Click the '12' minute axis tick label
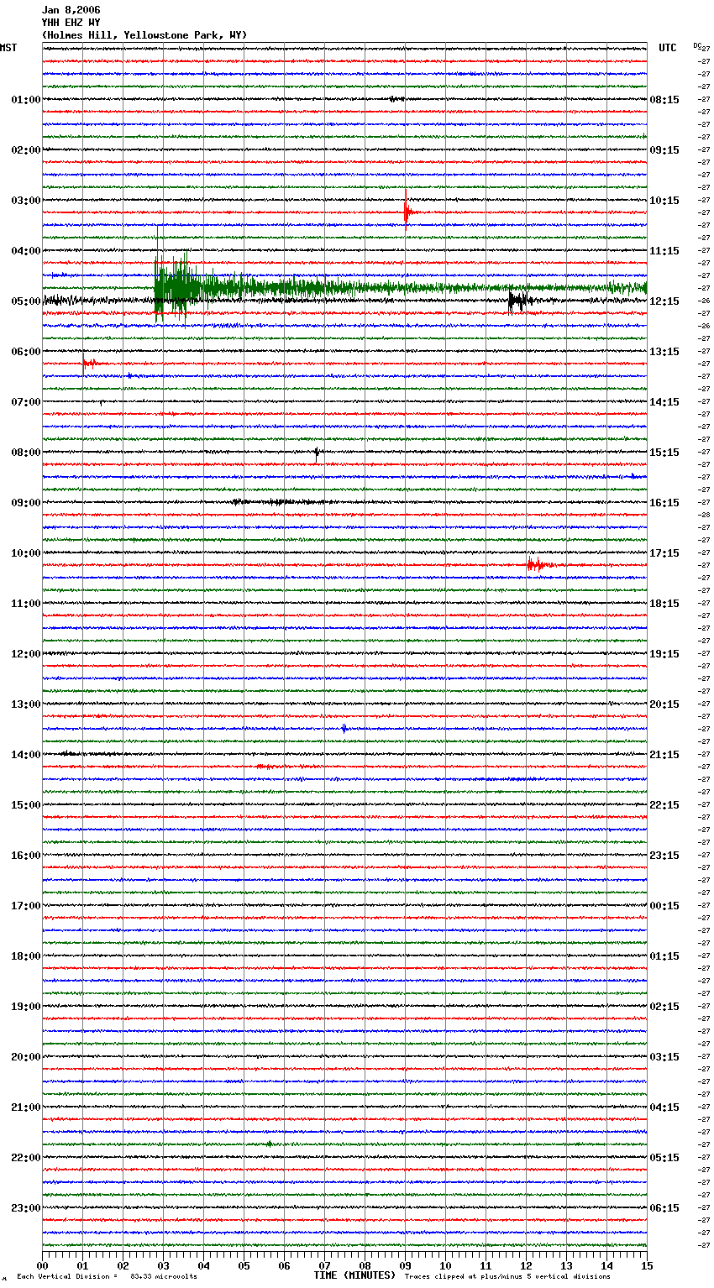Screen dimensions: 714x1288 click(527, 1265)
